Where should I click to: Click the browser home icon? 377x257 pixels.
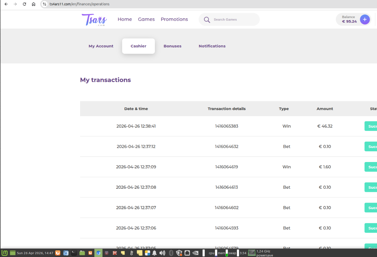click(x=34, y=4)
